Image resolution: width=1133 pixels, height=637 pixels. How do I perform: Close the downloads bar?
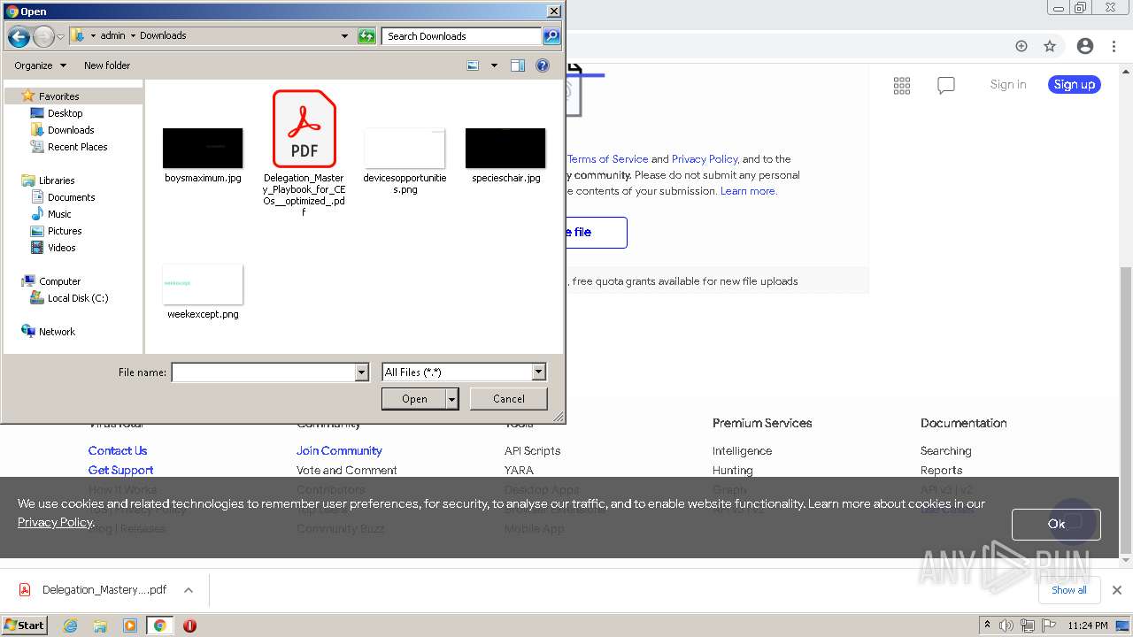click(x=1117, y=590)
